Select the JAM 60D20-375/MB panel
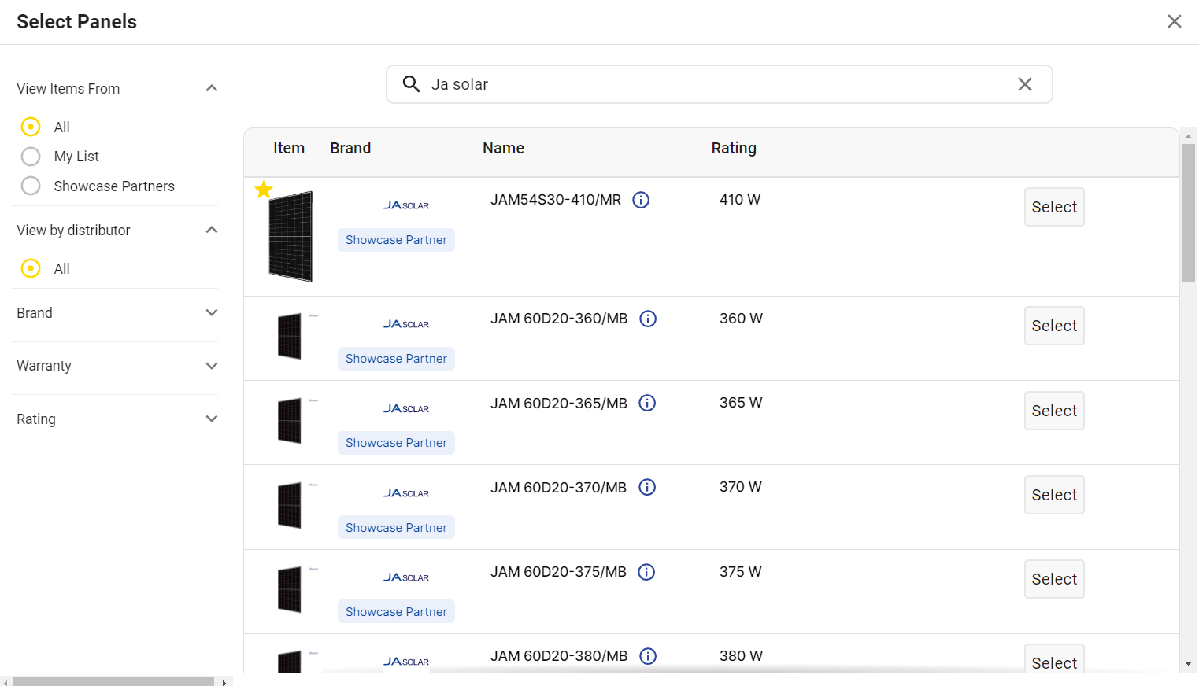The image size is (1199, 686). [1054, 579]
